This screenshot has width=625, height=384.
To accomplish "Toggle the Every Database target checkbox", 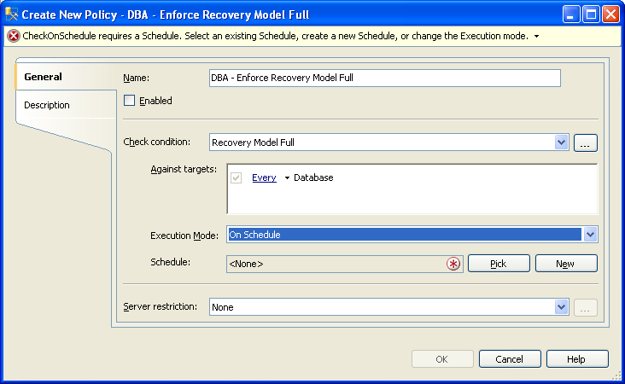I will point(236,177).
